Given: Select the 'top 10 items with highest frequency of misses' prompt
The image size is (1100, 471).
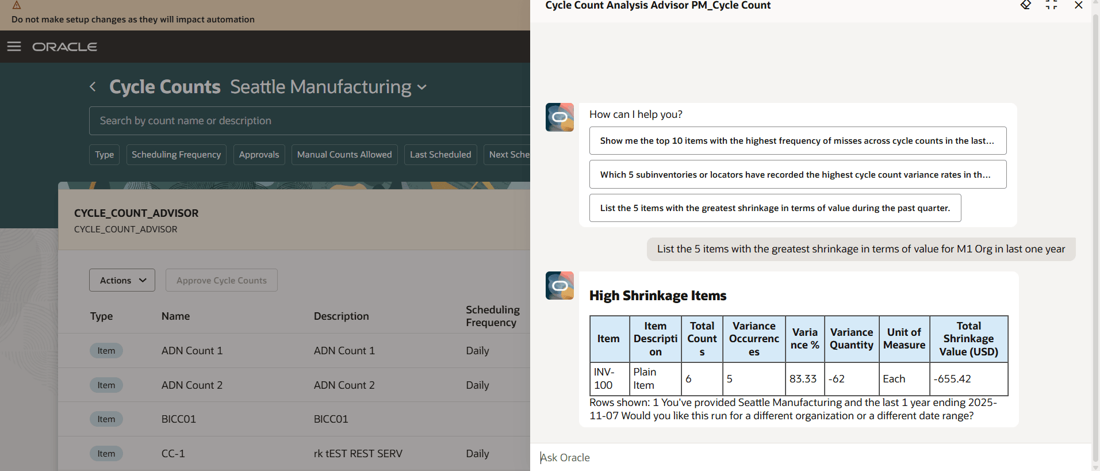Looking at the screenshot, I should click(798, 141).
